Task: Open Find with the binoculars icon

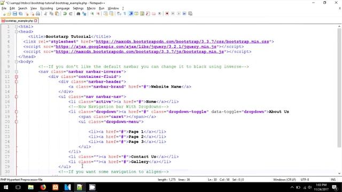Action: tap(79, 14)
